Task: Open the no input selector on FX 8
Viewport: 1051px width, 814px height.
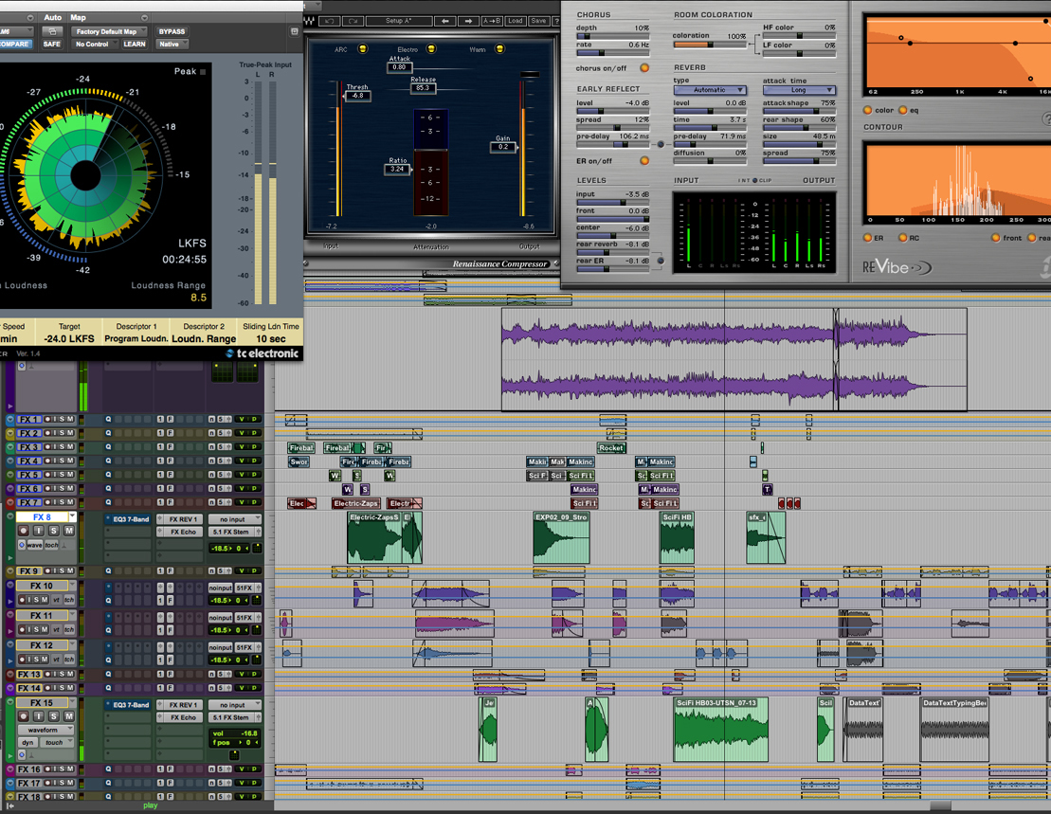Action: pos(233,519)
